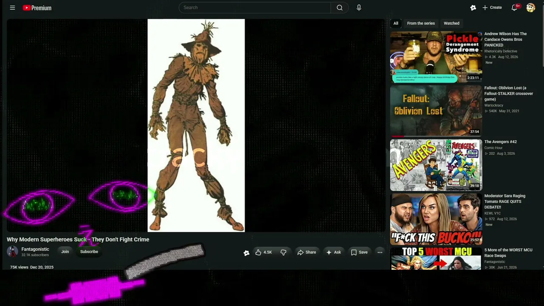Open the account avatar menu
This screenshot has height=306, width=544.
click(530, 8)
